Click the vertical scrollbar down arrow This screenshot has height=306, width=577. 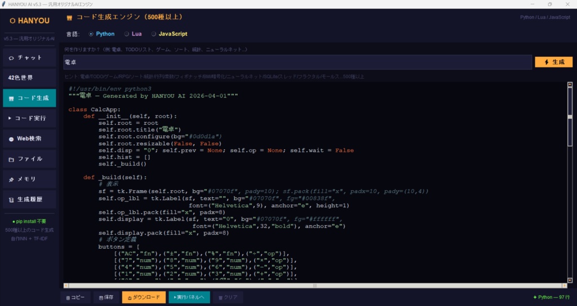pos(570,280)
